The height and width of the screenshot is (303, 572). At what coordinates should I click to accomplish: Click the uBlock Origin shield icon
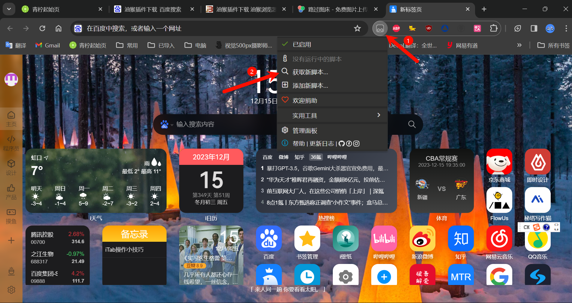click(x=429, y=29)
